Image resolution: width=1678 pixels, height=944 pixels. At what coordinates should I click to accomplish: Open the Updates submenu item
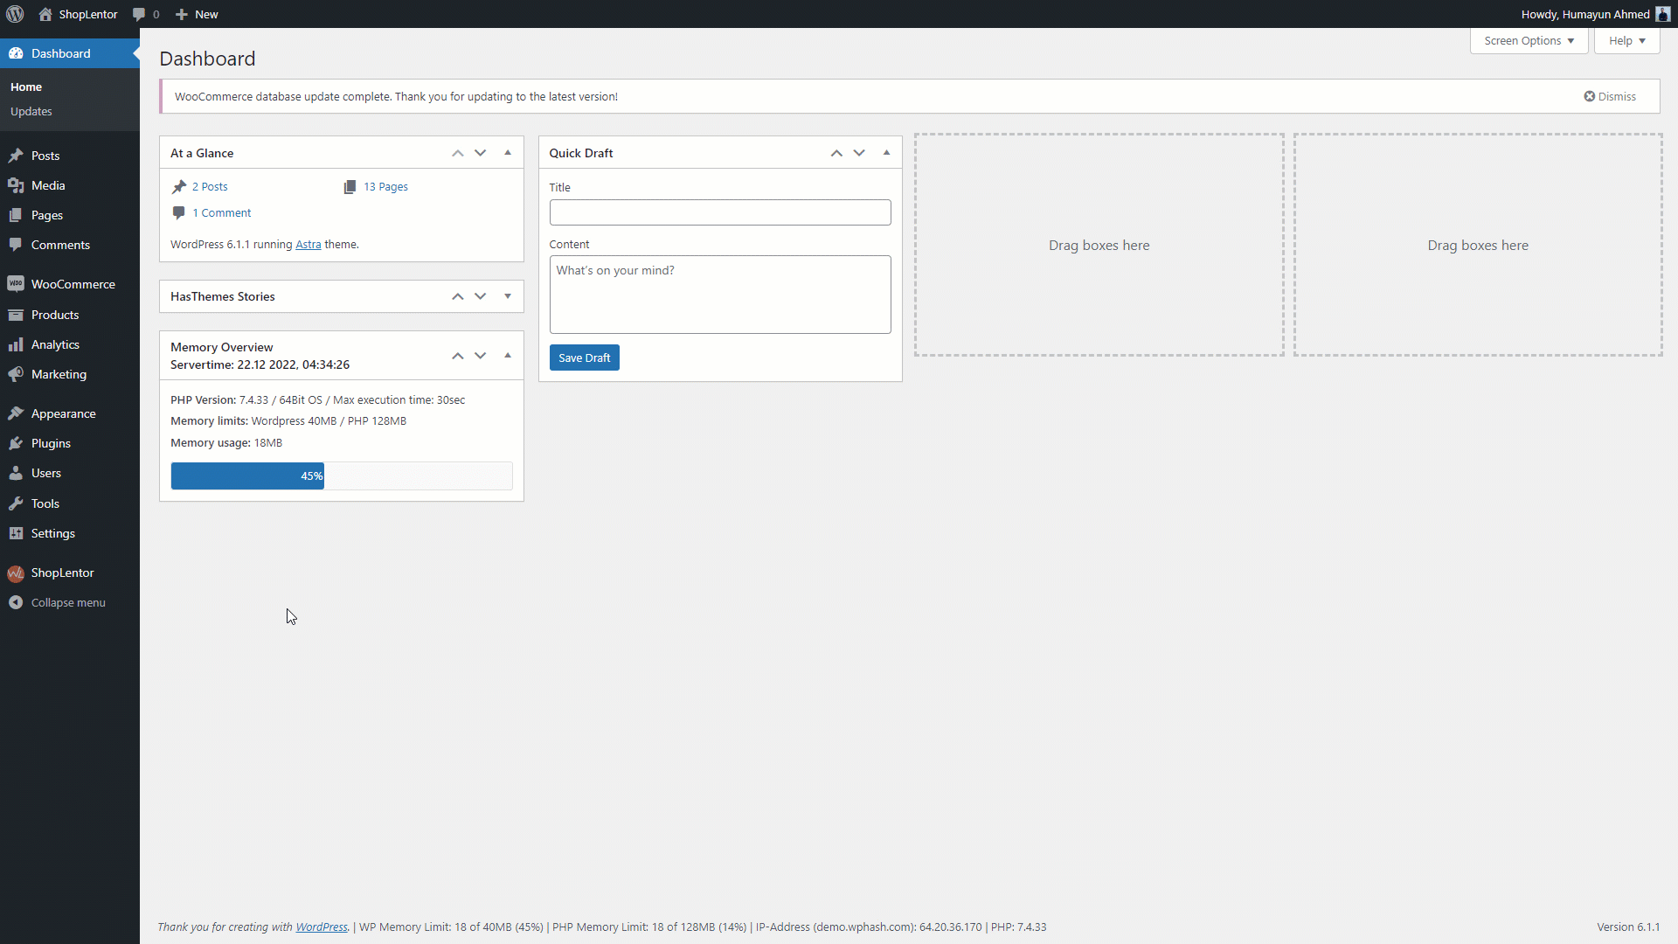(x=31, y=111)
